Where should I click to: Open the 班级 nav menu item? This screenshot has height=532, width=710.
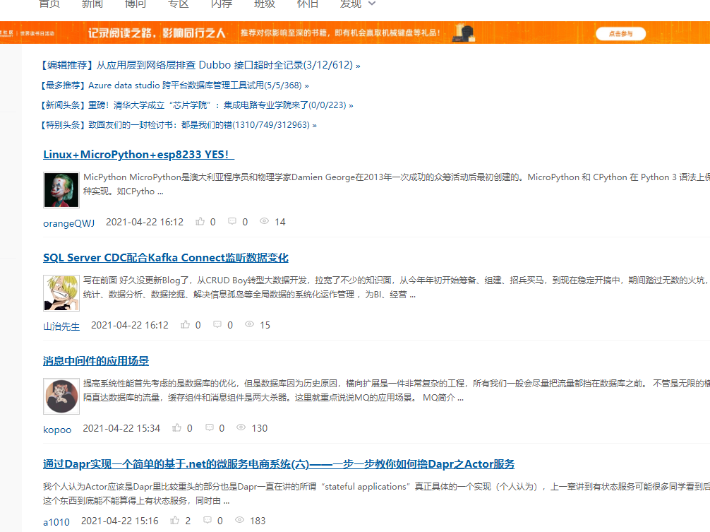(x=265, y=4)
